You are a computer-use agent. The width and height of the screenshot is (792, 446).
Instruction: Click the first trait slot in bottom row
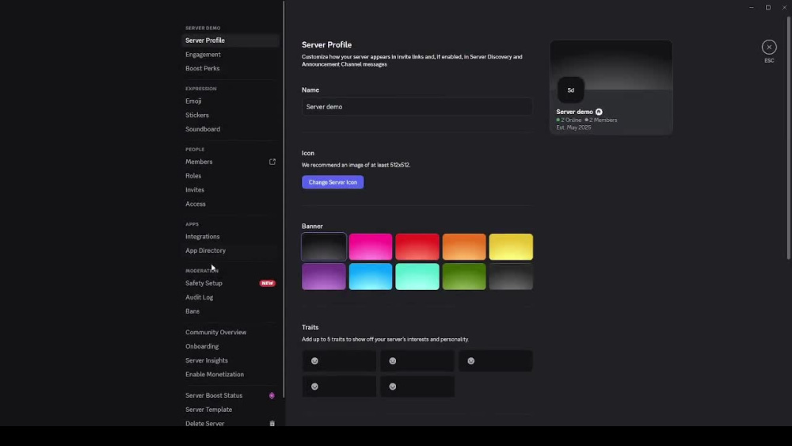pos(339,387)
